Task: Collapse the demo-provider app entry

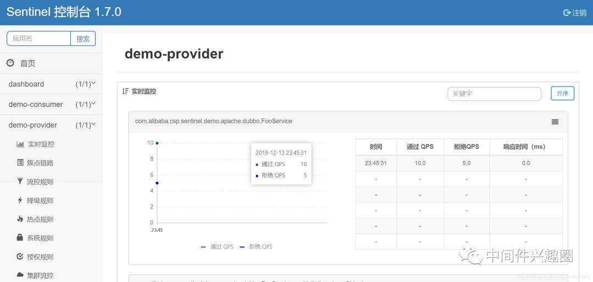Action: (51, 125)
